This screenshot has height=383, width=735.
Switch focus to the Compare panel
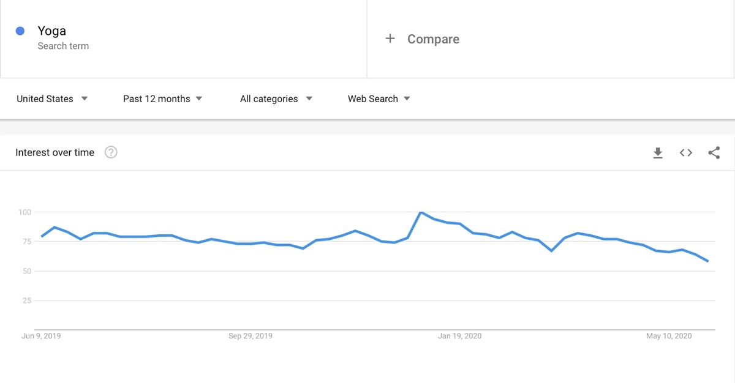pos(433,39)
